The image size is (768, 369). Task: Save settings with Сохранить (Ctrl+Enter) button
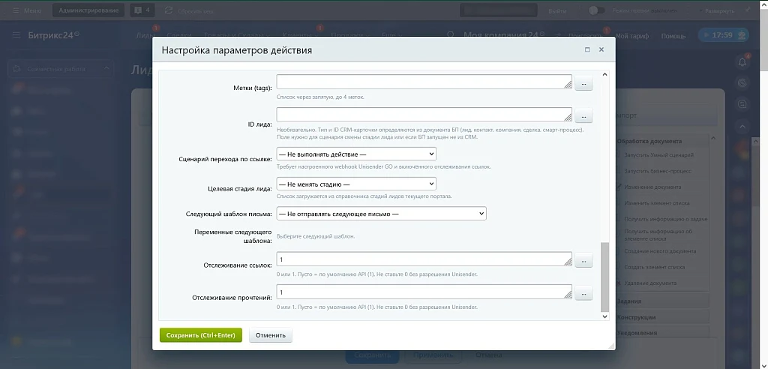coord(201,335)
